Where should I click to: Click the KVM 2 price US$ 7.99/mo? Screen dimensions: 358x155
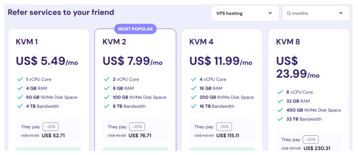click(x=132, y=61)
